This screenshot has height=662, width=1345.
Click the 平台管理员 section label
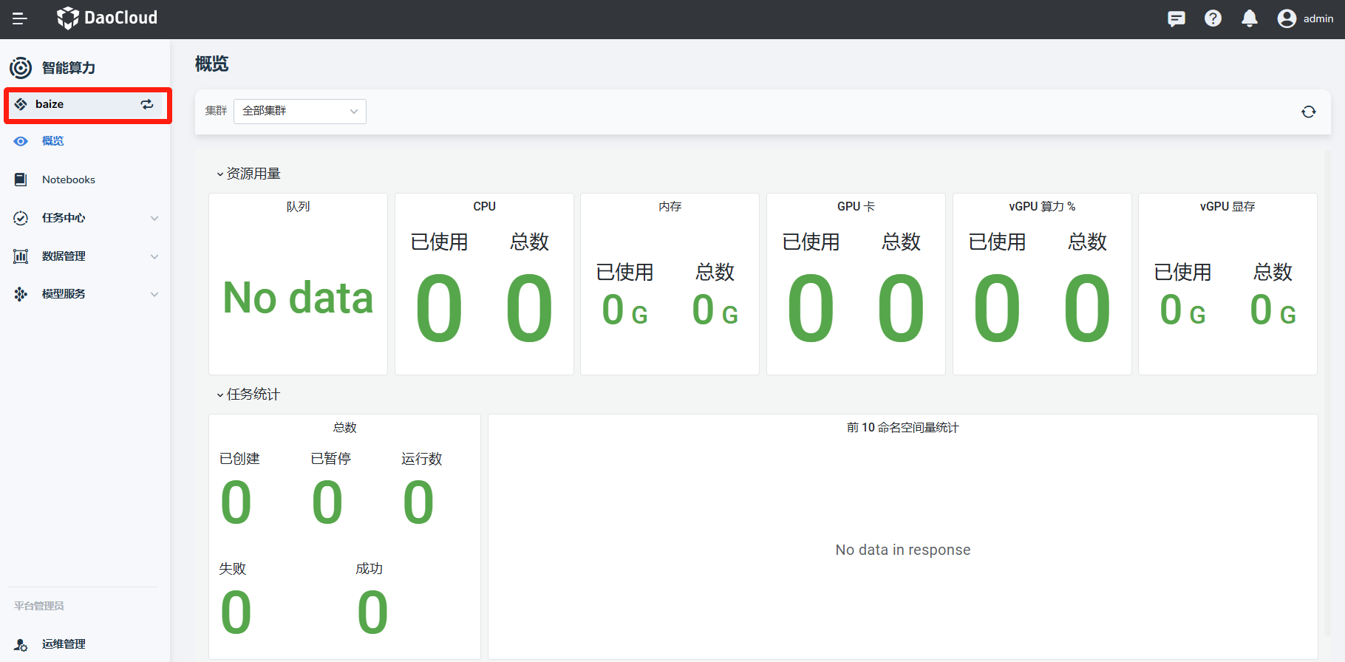coord(38,606)
